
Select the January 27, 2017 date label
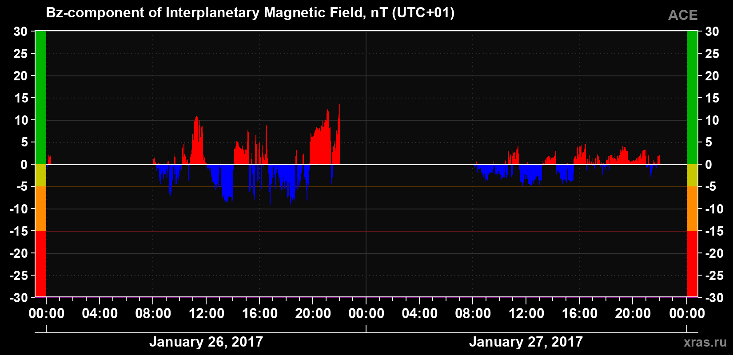click(x=526, y=342)
